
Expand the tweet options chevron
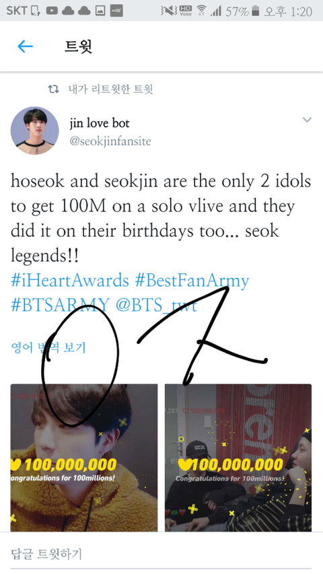pyautogui.click(x=307, y=120)
